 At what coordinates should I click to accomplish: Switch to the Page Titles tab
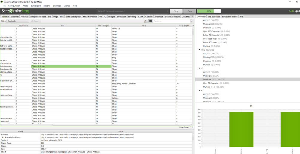pyautogui.click(x=58, y=17)
